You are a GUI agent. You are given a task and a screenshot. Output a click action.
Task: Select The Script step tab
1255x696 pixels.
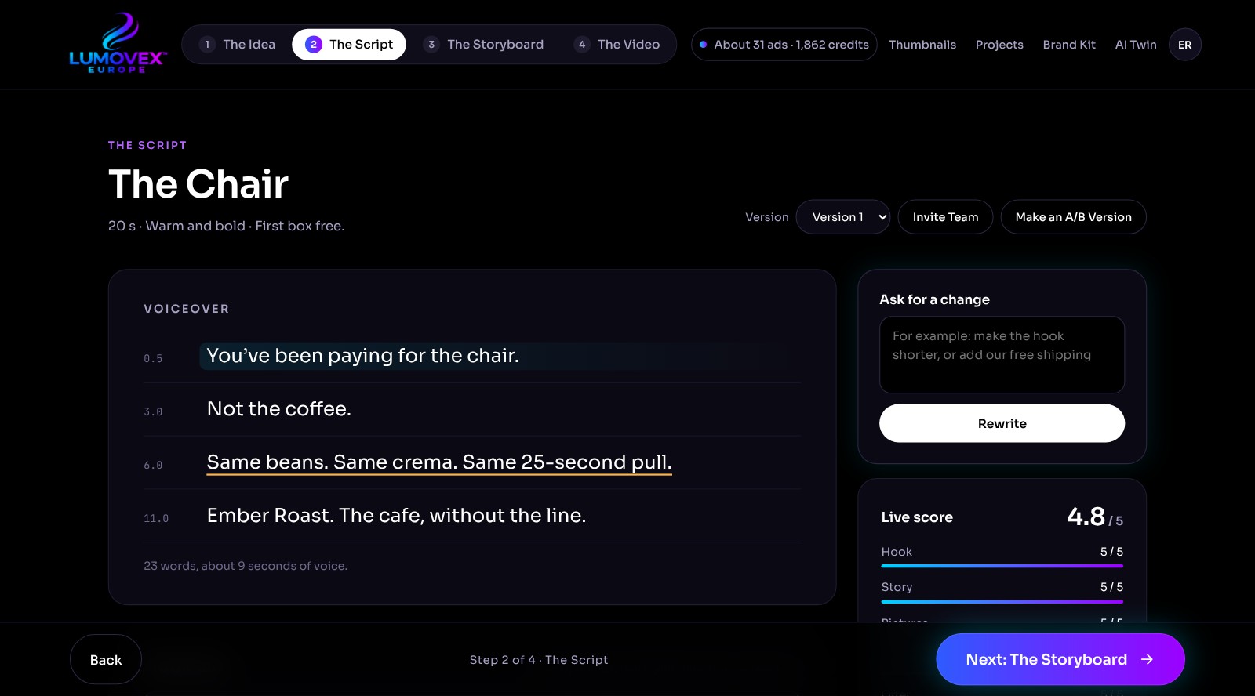click(349, 45)
